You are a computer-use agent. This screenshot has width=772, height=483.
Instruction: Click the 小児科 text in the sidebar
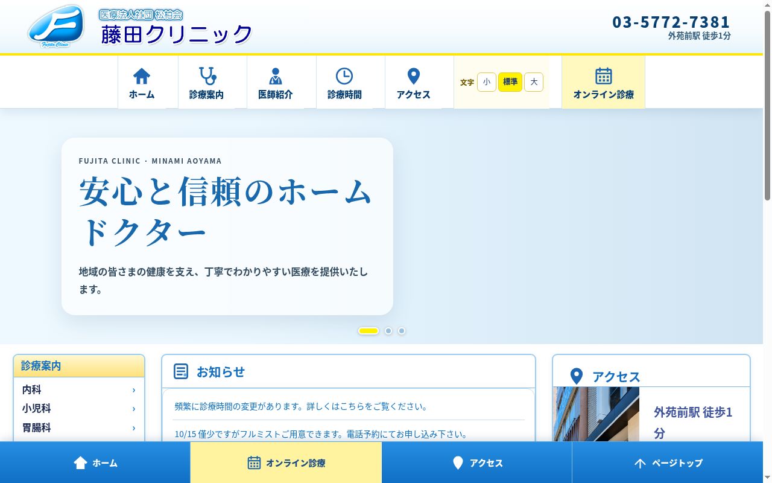pos(37,409)
